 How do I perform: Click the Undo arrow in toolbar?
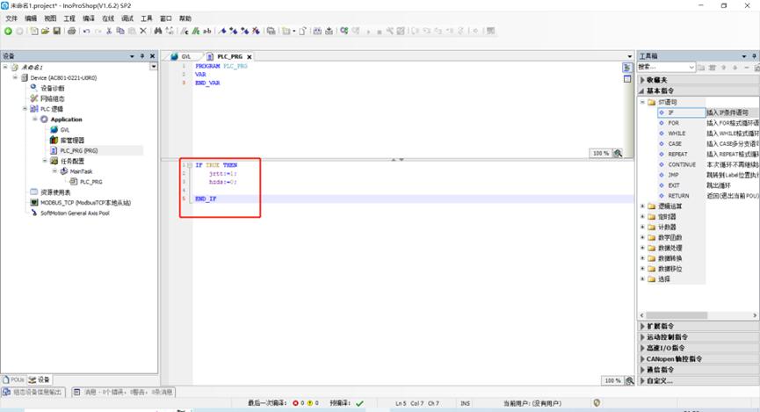pyautogui.click(x=86, y=31)
